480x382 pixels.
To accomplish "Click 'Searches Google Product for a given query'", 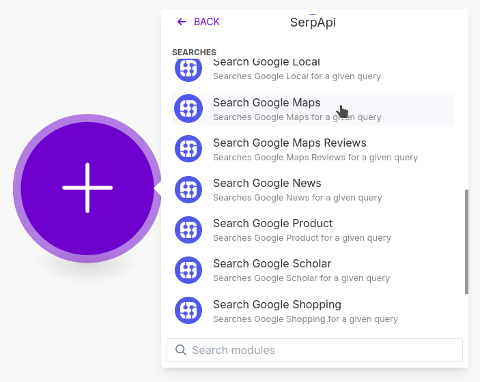I will [302, 238].
